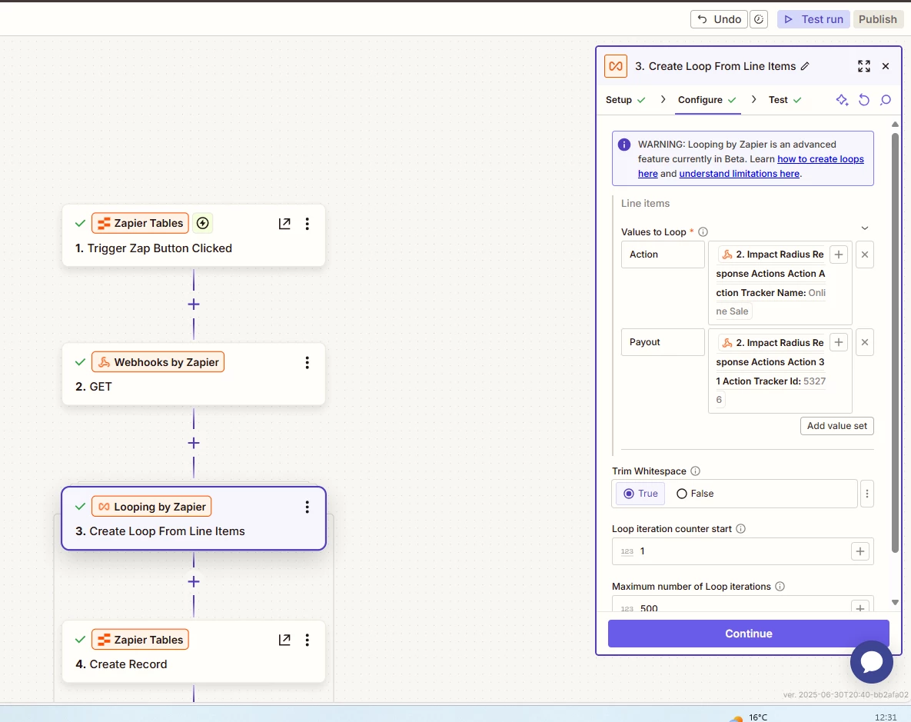Viewport: 911px width, 722px height.
Task: Click Add value set button
Action: (x=836, y=426)
